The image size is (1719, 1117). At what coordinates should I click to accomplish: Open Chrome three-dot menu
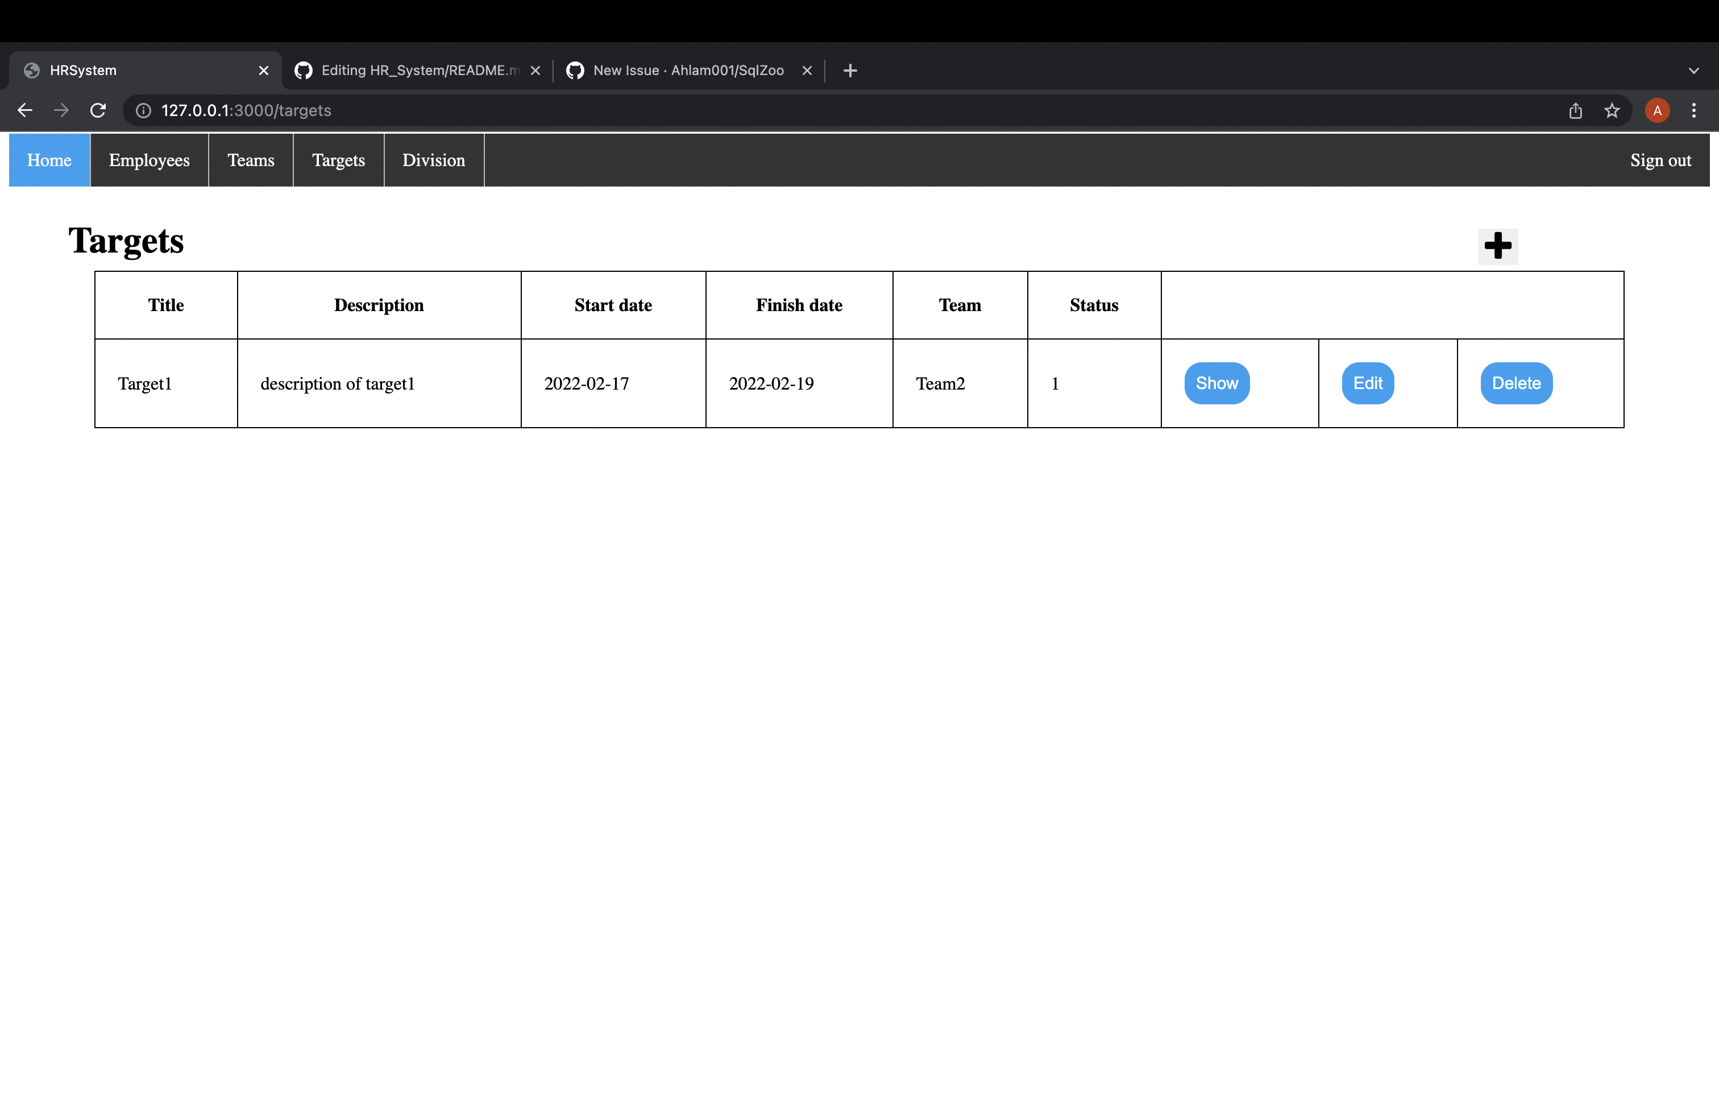pos(1693,110)
